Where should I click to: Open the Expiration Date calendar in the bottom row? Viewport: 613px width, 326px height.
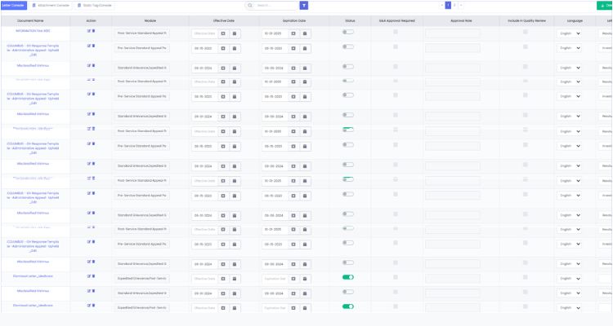305,308
